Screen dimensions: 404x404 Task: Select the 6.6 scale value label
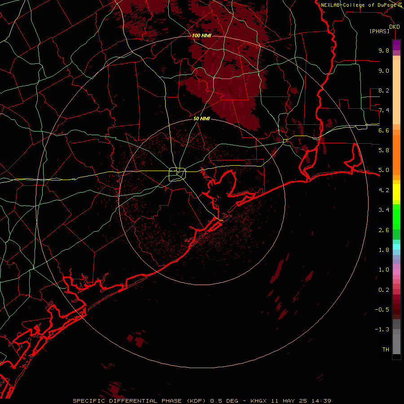click(384, 130)
